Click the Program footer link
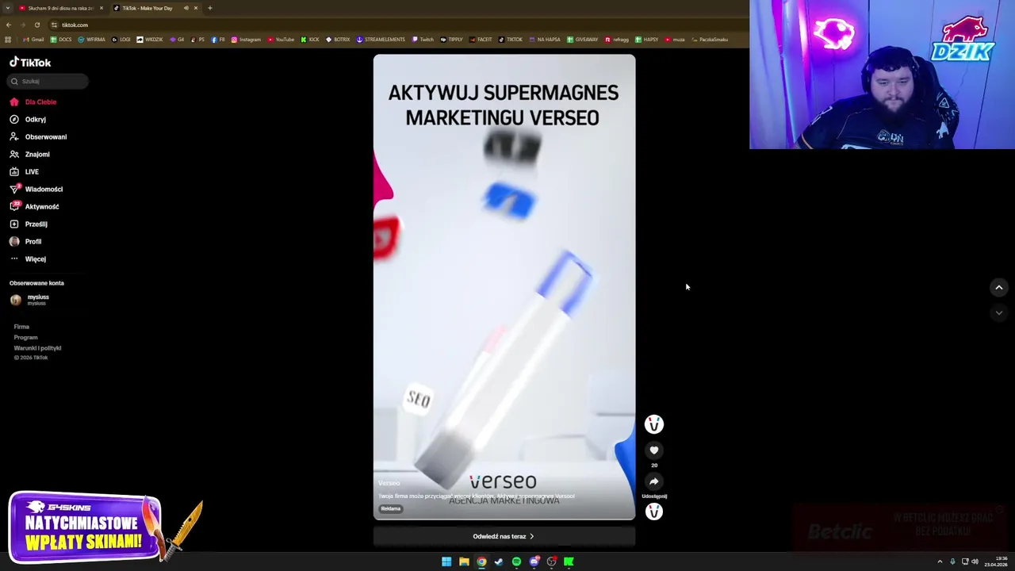This screenshot has width=1015, height=571. click(x=25, y=337)
